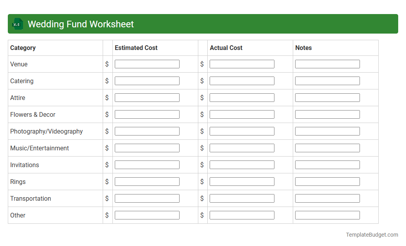Viewport: 406px width, 246px height.
Task: Click the Catering category label
Action: 22,80
